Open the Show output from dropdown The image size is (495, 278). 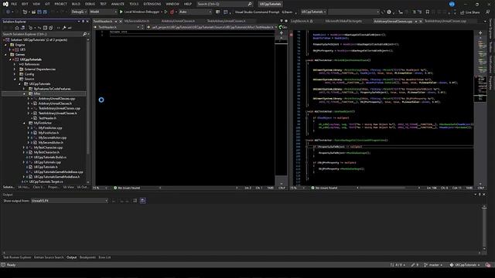[x=70, y=201]
